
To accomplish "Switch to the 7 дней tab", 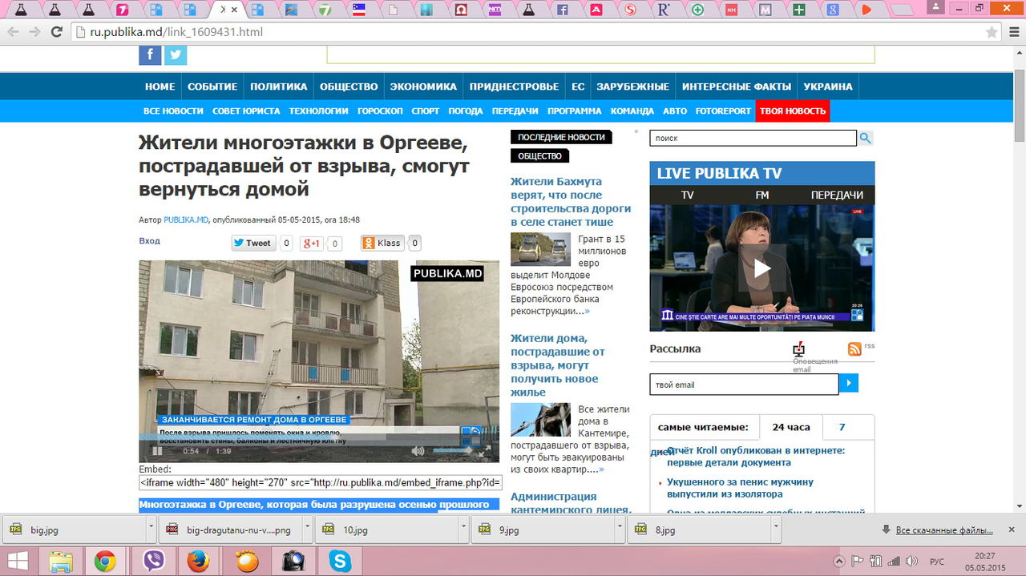I will (x=842, y=427).
